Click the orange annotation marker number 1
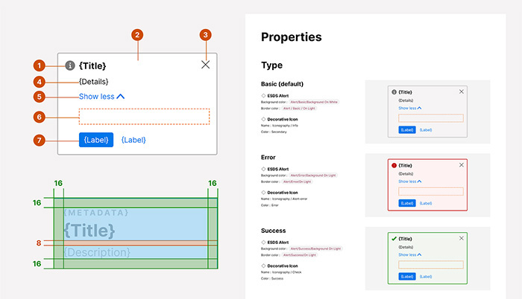 pos(43,65)
